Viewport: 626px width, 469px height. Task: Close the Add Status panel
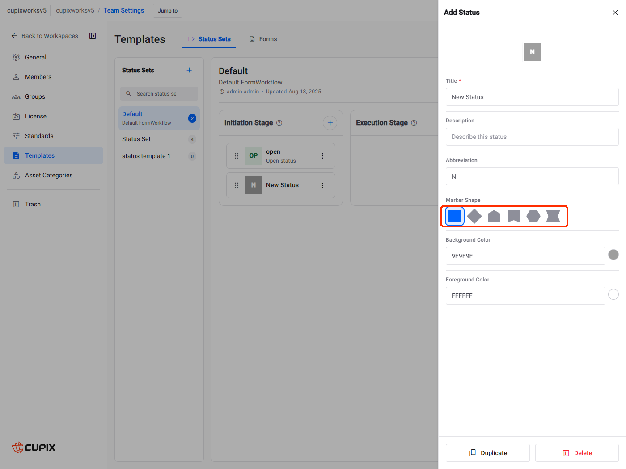click(x=615, y=13)
